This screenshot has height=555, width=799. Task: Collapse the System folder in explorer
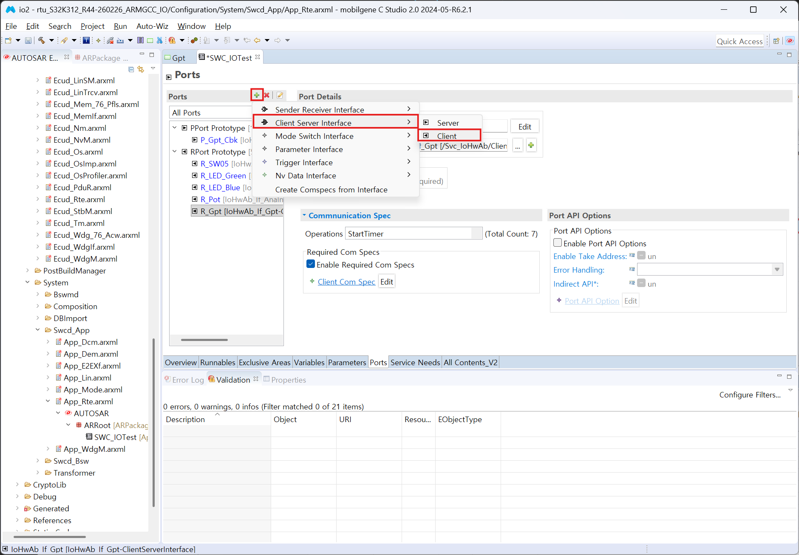point(28,282)
